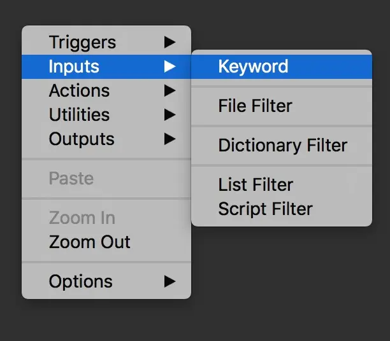Select the highlighted Inputs menu item
This screenshot has height=341, width=390.
tap(74, 67)
